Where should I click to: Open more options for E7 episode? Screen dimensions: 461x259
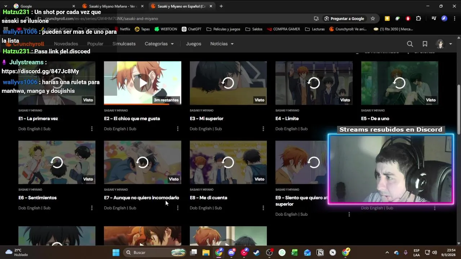(x=178, y=208)
